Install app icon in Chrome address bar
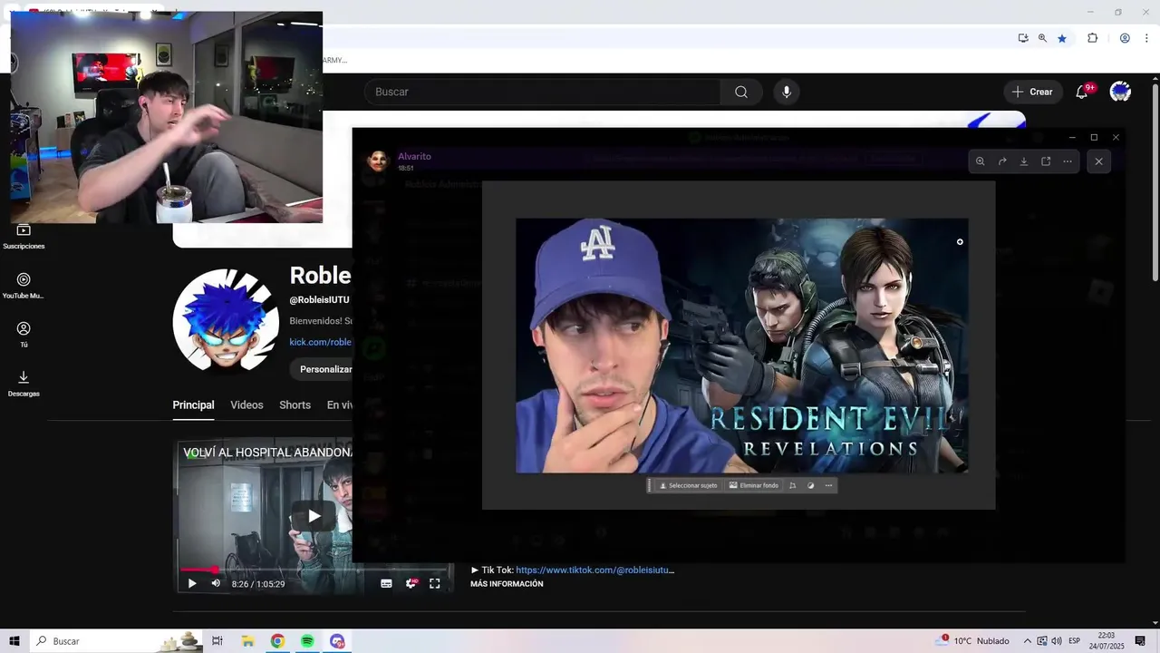1160x653 pixels. tap(1023, 38)
